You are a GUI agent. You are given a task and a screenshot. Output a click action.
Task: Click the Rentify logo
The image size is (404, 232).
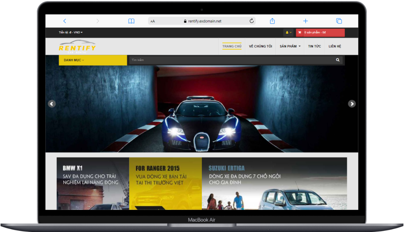pos(77,46)
